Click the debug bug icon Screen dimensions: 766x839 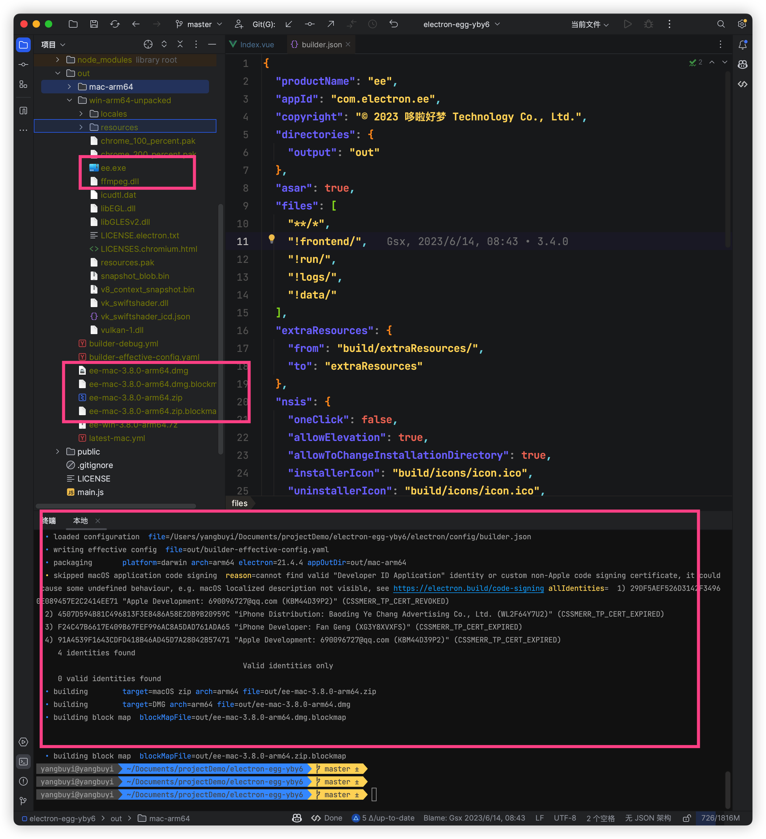pos(649,24)
